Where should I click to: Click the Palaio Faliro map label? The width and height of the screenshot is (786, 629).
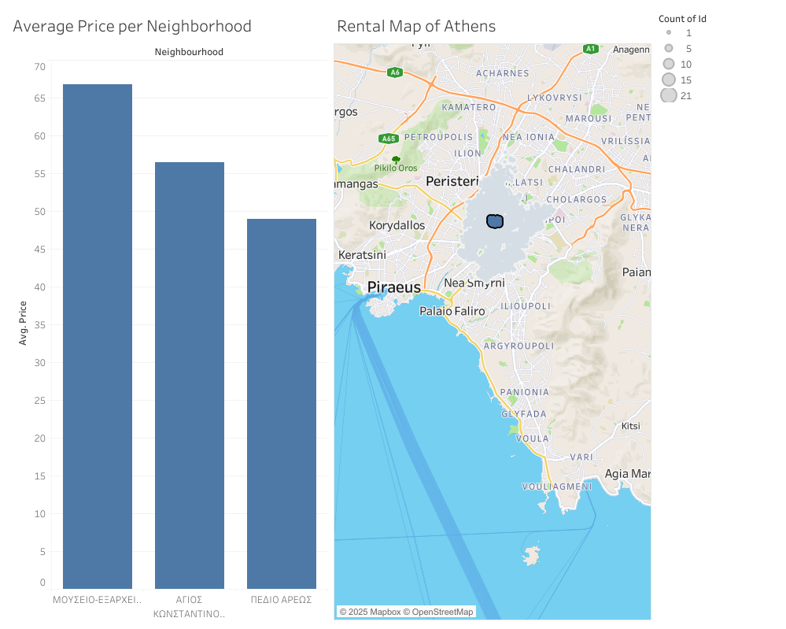[452, 312]
